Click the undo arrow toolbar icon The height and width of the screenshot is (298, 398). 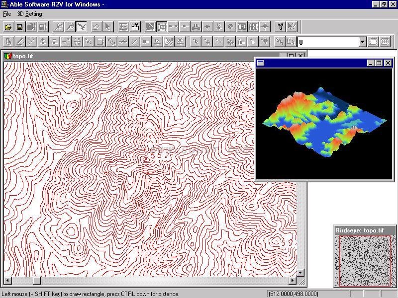(x=96, y=27)
